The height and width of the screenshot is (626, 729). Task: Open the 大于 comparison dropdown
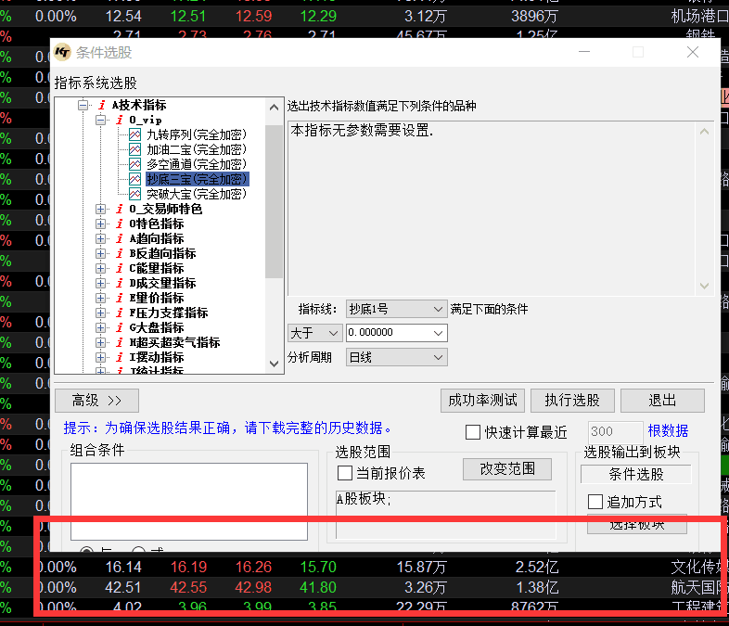314,333
